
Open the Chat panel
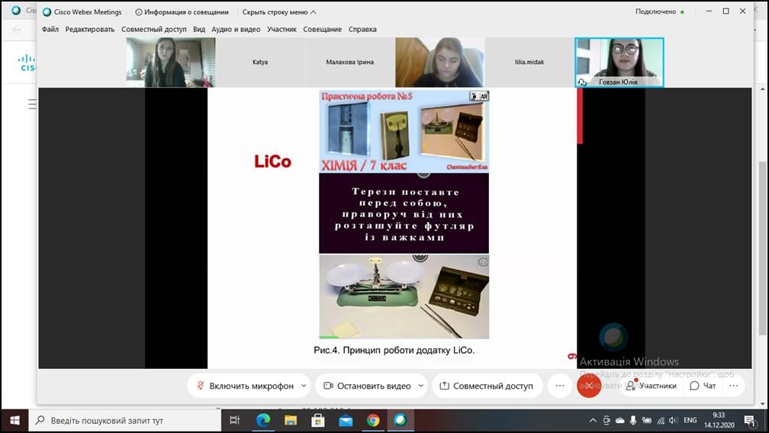click(x=703, y=386)
